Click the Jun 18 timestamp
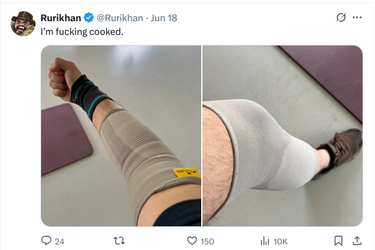 click(x=164, y=18)
